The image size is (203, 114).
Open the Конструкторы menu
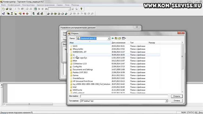point(28,5)
